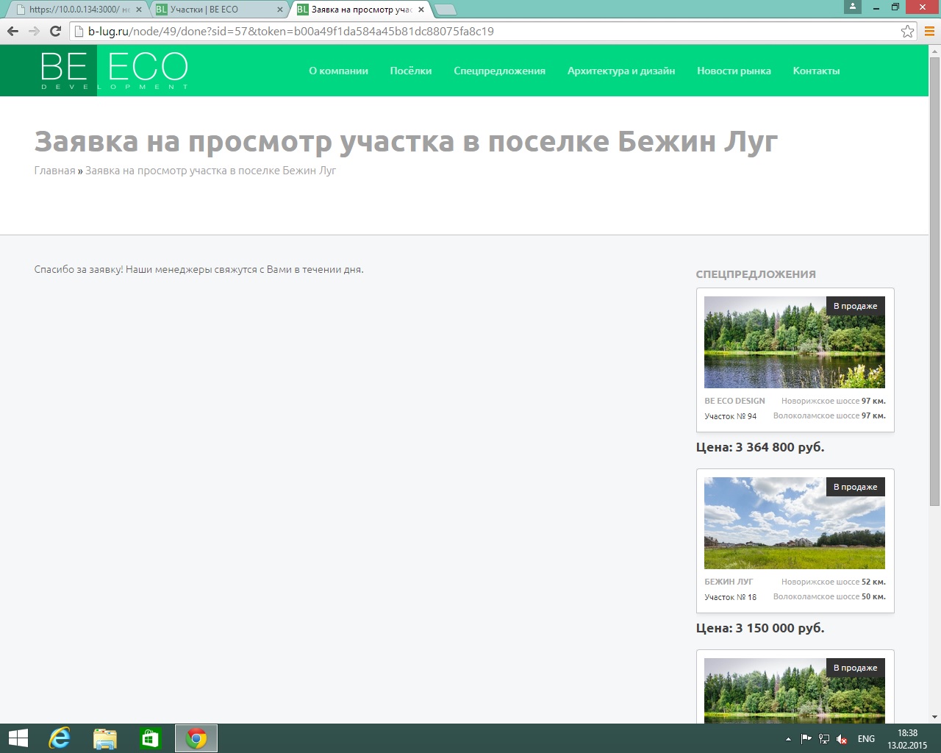Launch Windows Store from the taskbar
The height and width of the screenshot is (753, 941).
tap(151, 738)
